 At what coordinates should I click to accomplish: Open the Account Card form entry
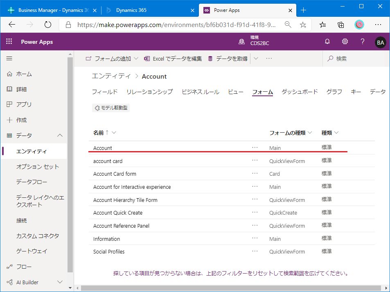[115, 174]
